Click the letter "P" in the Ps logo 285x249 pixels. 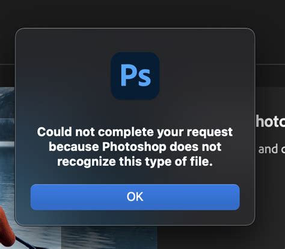[127, 75]
